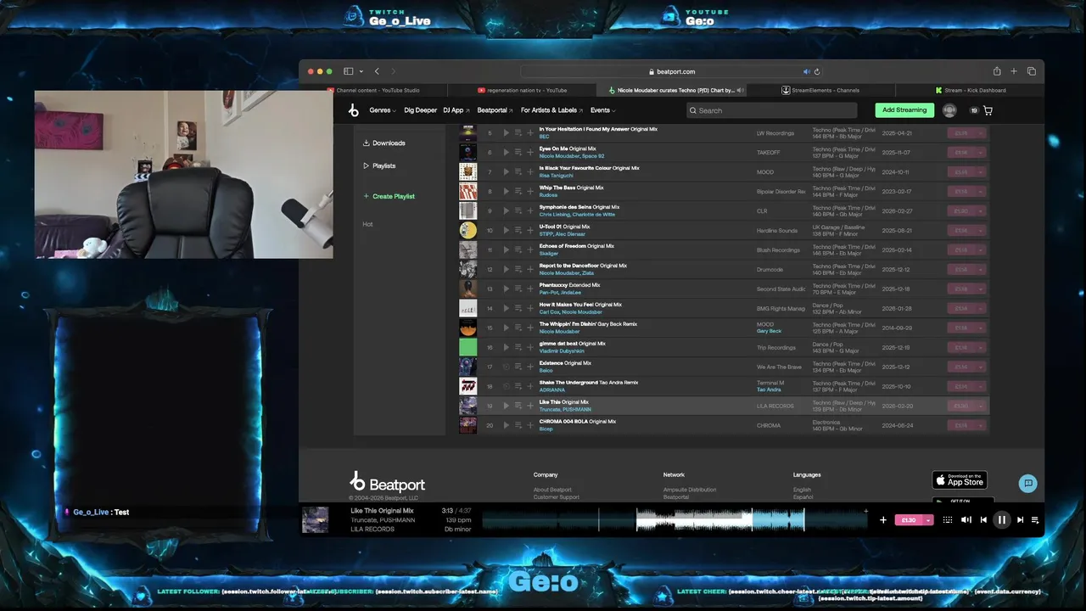Screen dimensions: 1086x611
Task: Open the shopping cart icon
Action: (x=988, y=110)
